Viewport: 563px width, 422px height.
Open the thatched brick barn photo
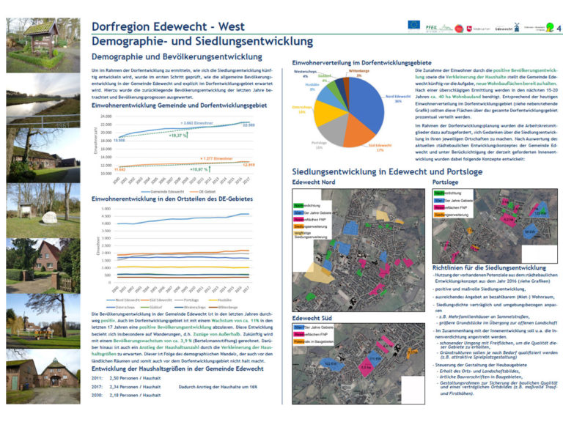click(43, 377)
